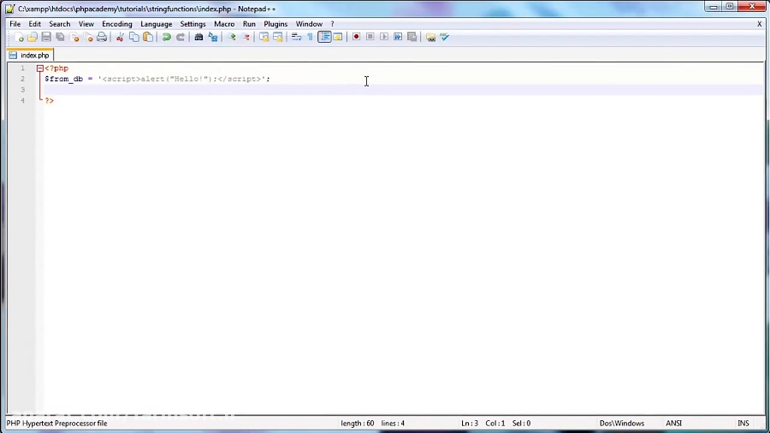Click line number 4 in margin
The width and height of the screenshot is (770, 433).
pyautogui.click(x=22, y=101)
